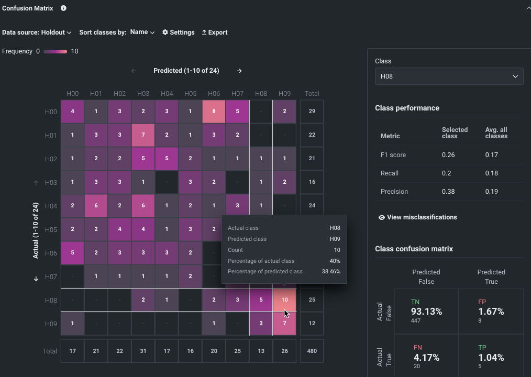Go to next predicted classes arrow
The image size is (531, 377).
(239, 71)
